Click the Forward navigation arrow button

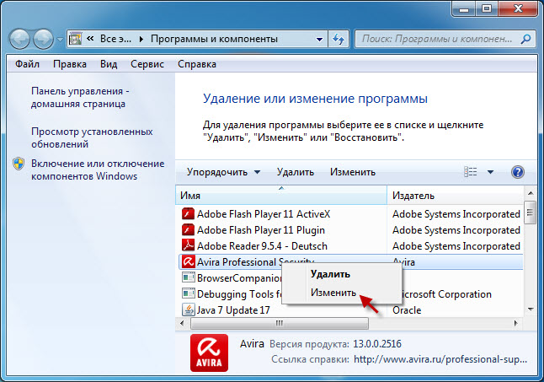tap(43, 39)
